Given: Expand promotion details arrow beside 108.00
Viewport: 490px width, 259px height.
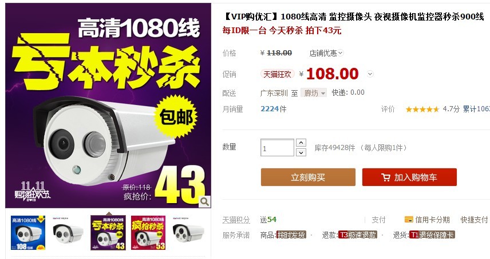Looking at the screenshot, I should (x=370, y=74).
